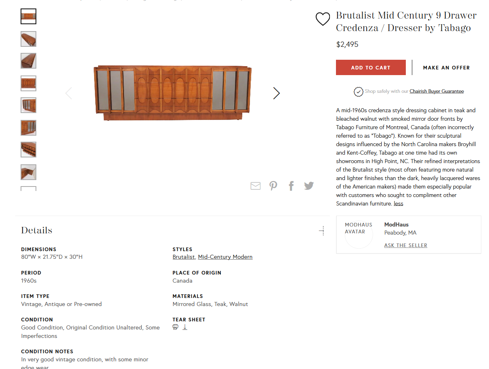Pin this credenza on Pinterest
This screenshot has width=489, height=369.
(x=273, y=186)
